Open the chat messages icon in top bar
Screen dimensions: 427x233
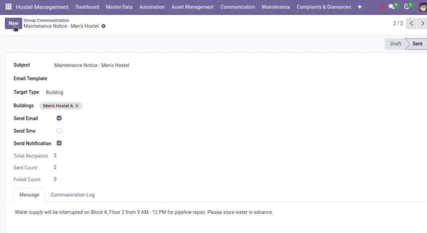coord(392,7)
